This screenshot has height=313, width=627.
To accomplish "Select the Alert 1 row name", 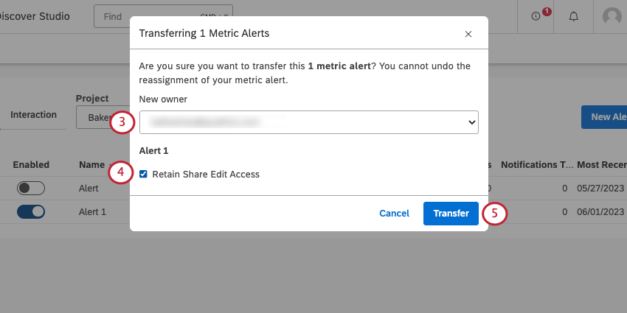I will tap(92, 211).
